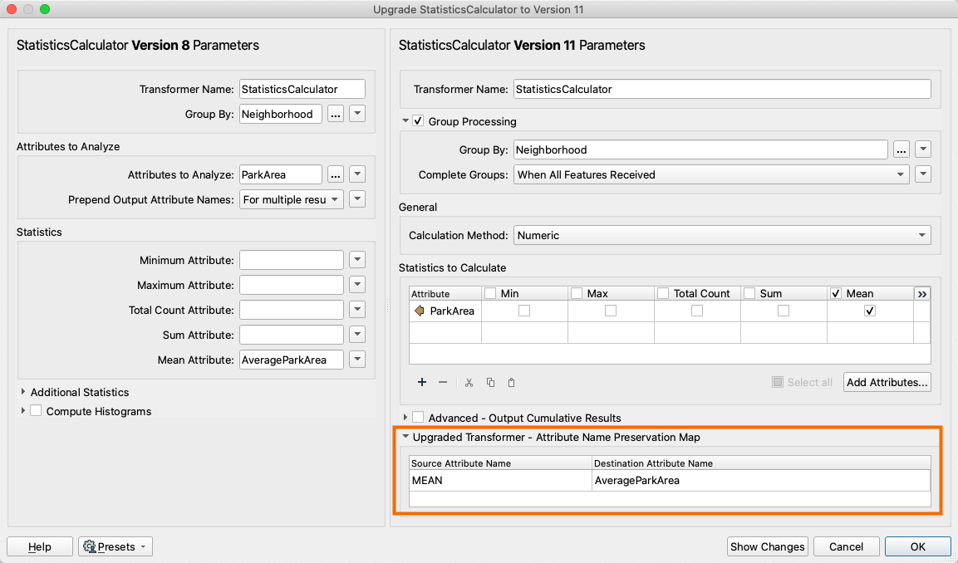The width and height of the screenshot is (958, 563).
Task: Click the Show Changes button
Action: pos(768,546)
